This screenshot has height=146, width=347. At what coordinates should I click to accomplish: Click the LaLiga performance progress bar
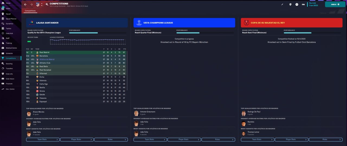(x=97, y=33)
